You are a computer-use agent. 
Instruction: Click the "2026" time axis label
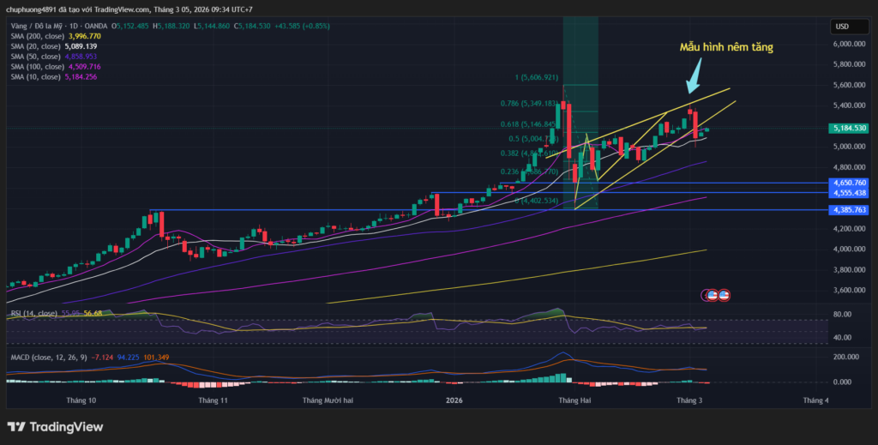point(454,400)
